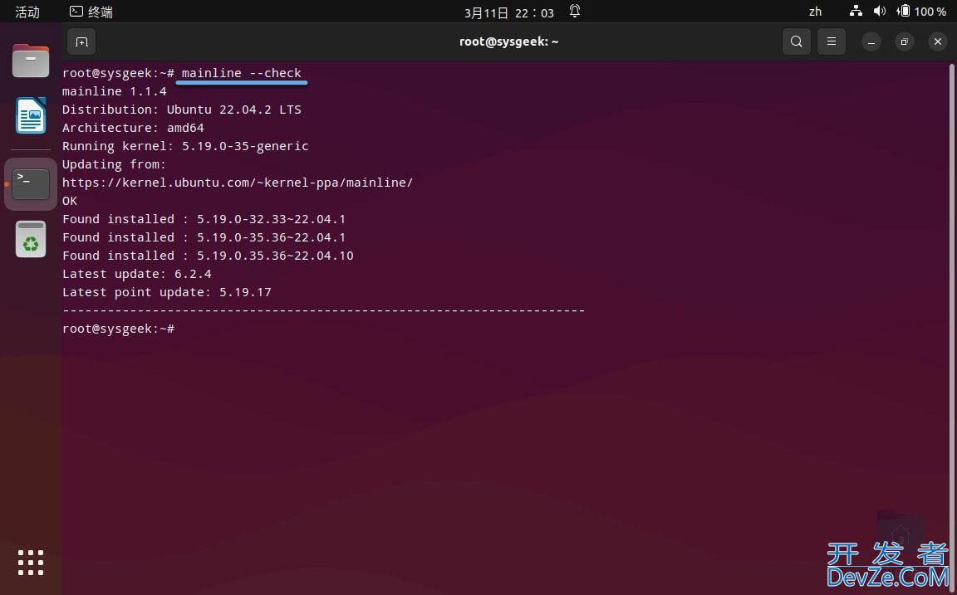Click the 'root@sysgeek: ~' window title
Screen dimensions: 957x595
(509, 41)
